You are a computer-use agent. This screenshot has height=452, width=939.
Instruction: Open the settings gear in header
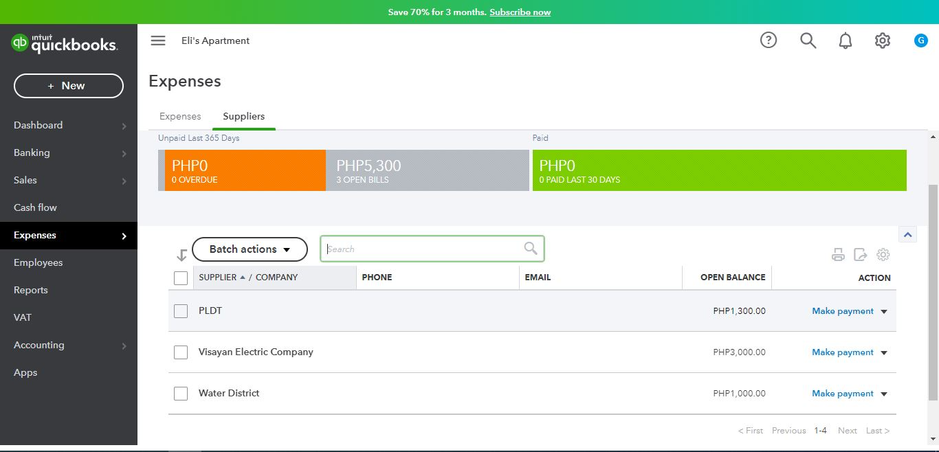pos(883,41)
